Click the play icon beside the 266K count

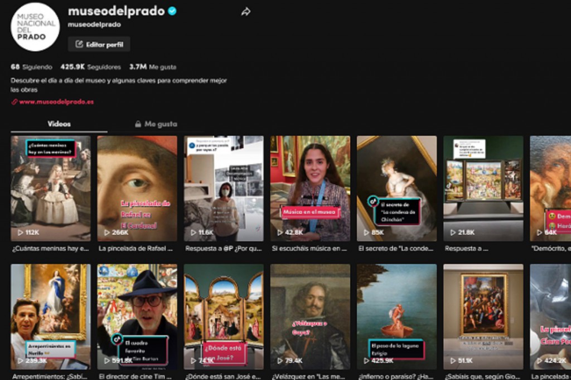[107, 232]
